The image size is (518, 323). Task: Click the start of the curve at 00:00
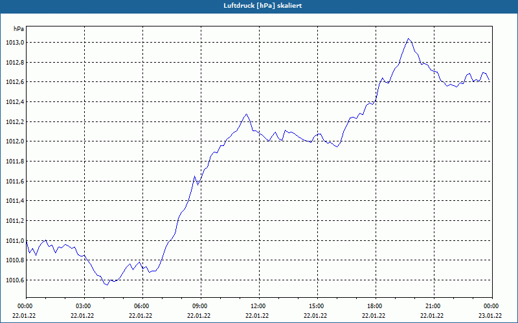27,243
